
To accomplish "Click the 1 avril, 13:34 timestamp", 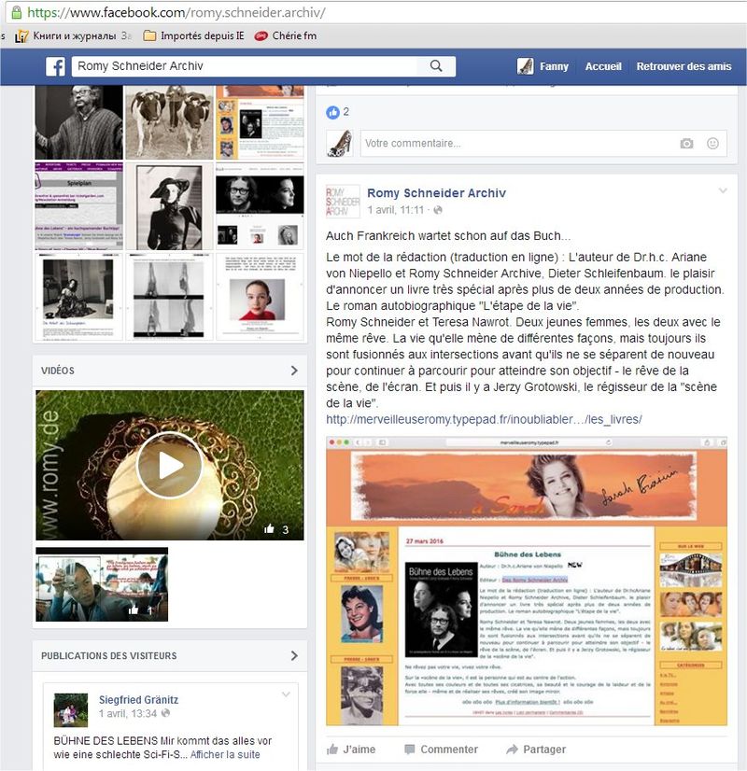I will pos(128,713).
